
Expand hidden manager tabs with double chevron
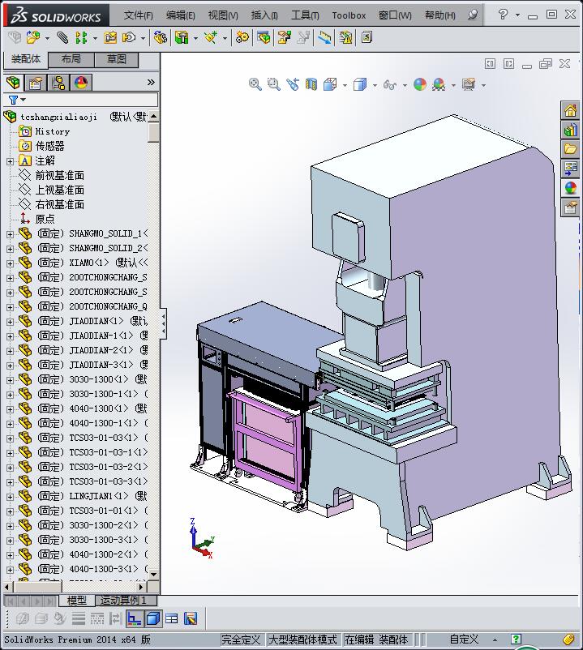151,82
